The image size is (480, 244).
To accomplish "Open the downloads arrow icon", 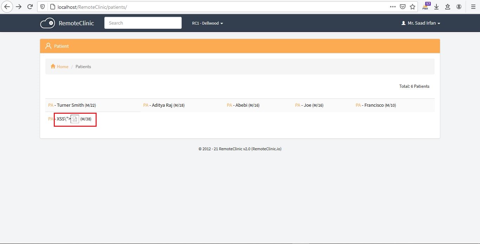I will coord(437,7).
